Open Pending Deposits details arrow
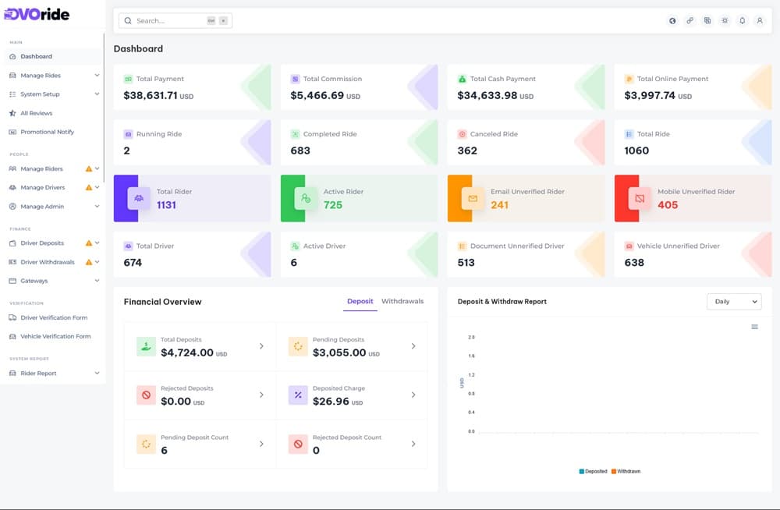This screenshot has height=510, width=780. pyautogui.click(x=413, y=346)
